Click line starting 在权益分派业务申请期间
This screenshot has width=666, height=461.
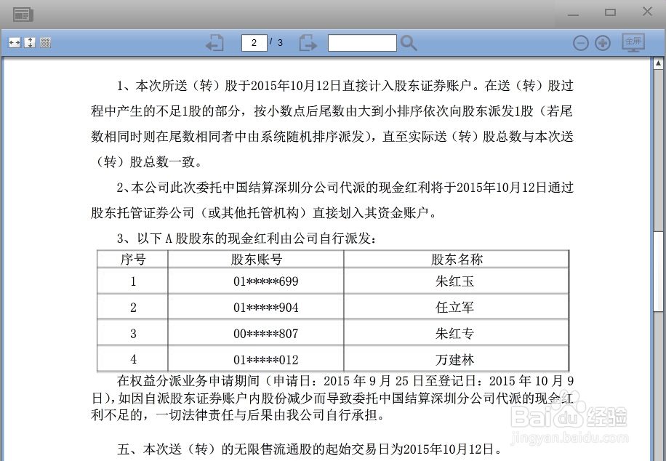345,381
